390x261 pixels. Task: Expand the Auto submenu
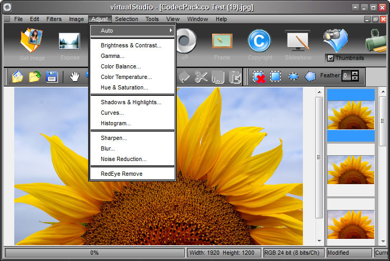click(x=132, y=31)
